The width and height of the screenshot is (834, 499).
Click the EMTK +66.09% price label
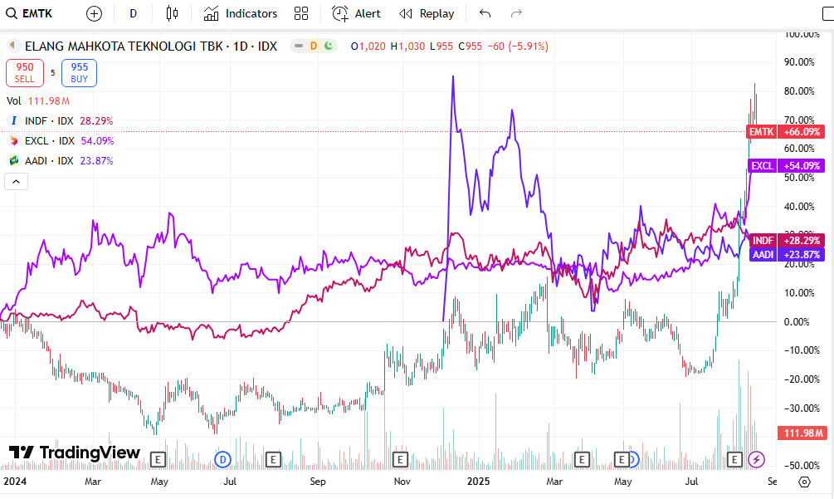[x=786, y=131]
